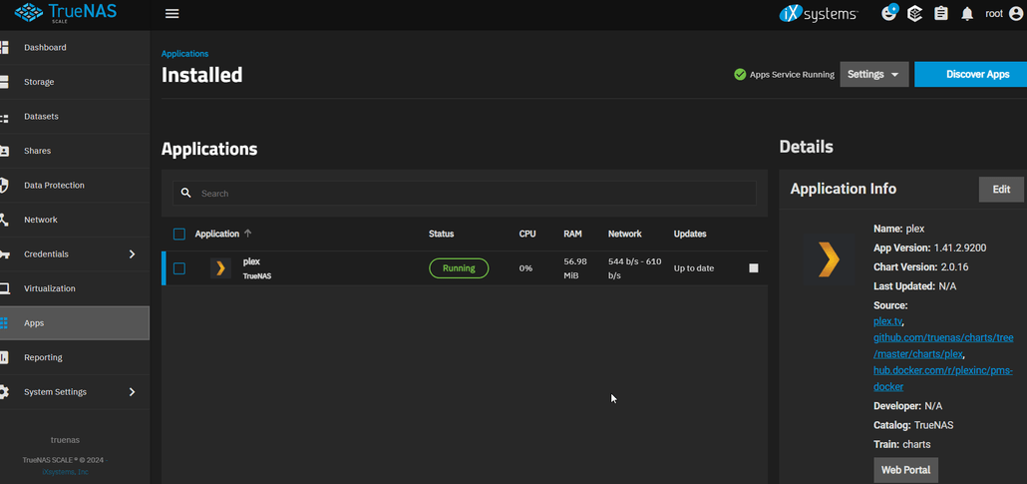Expand the Credentials submenu chevron

click(132, 253)
